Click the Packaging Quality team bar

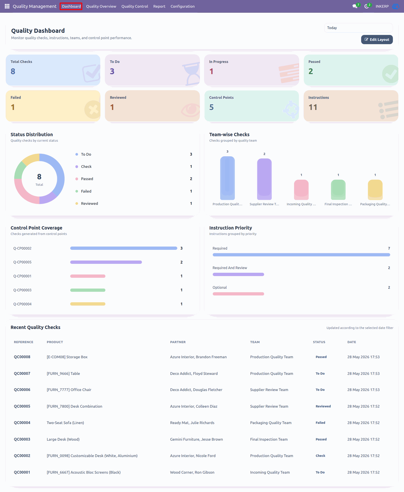click(375, 190)
